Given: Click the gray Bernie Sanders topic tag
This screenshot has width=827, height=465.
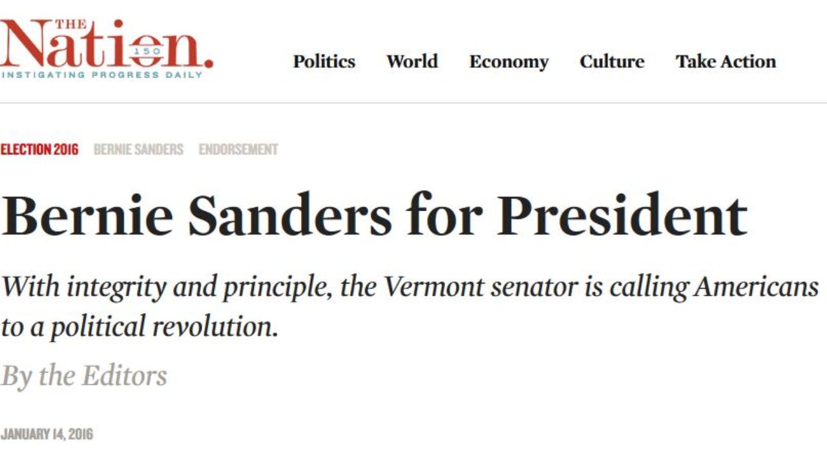Looking at the screenshot, I should (x=138, y=150).
